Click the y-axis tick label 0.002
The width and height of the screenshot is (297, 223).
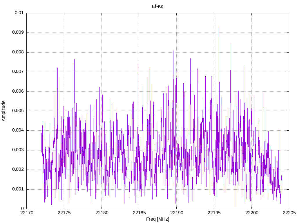(x=18, y=170)
